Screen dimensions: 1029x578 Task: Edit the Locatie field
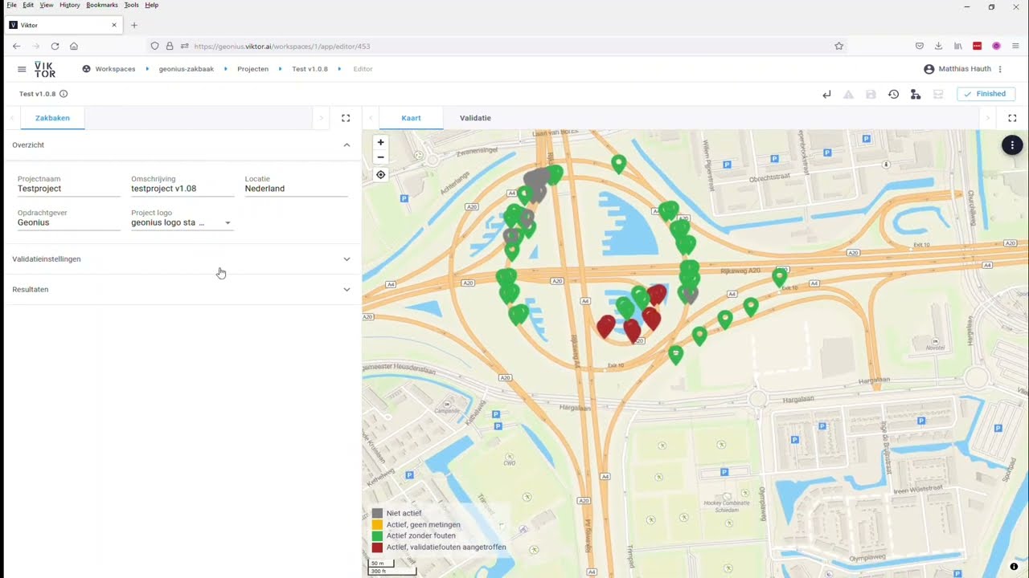click(297, 189)
